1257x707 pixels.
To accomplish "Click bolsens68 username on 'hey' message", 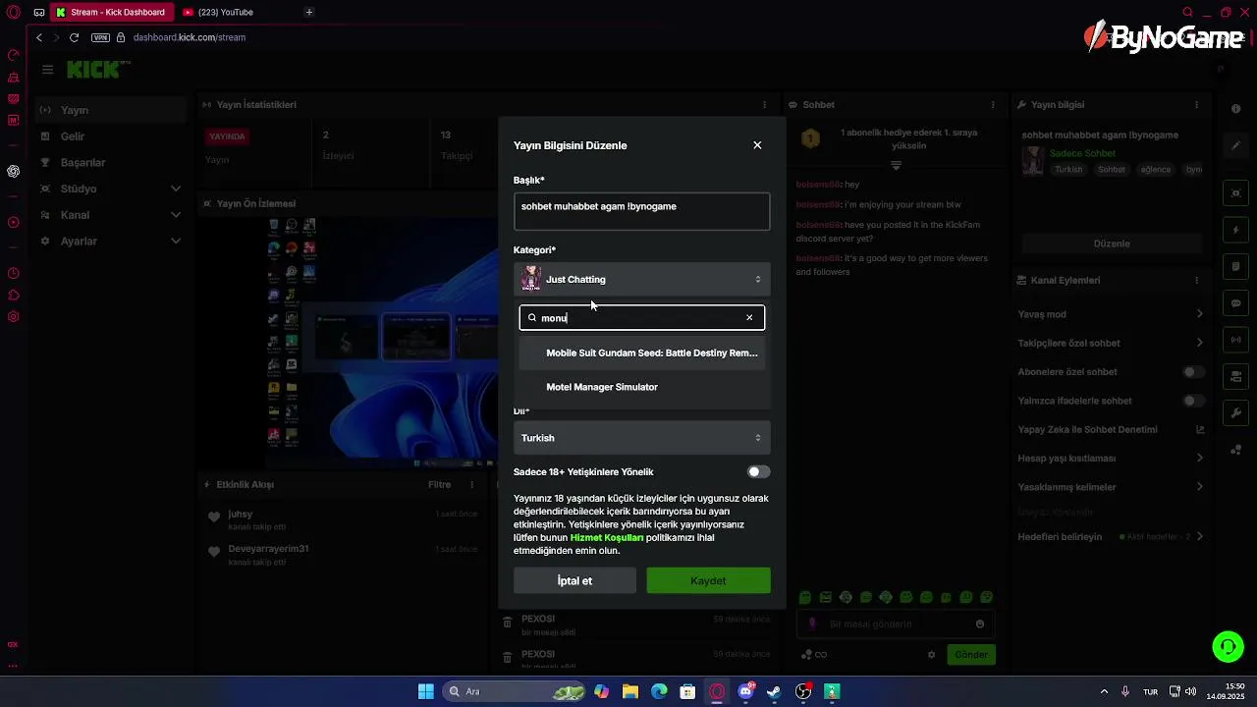I will (x=818, y=185).
